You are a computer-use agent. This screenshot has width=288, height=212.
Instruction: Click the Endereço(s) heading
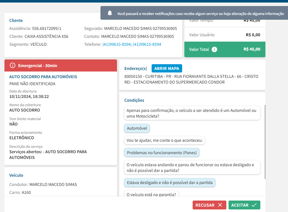tap(135, 69)
